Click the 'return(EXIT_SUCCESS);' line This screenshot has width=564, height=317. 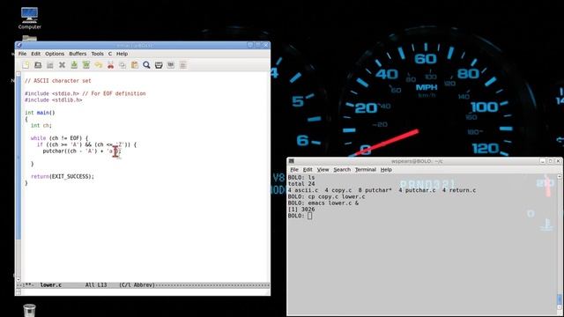(63, 176)
